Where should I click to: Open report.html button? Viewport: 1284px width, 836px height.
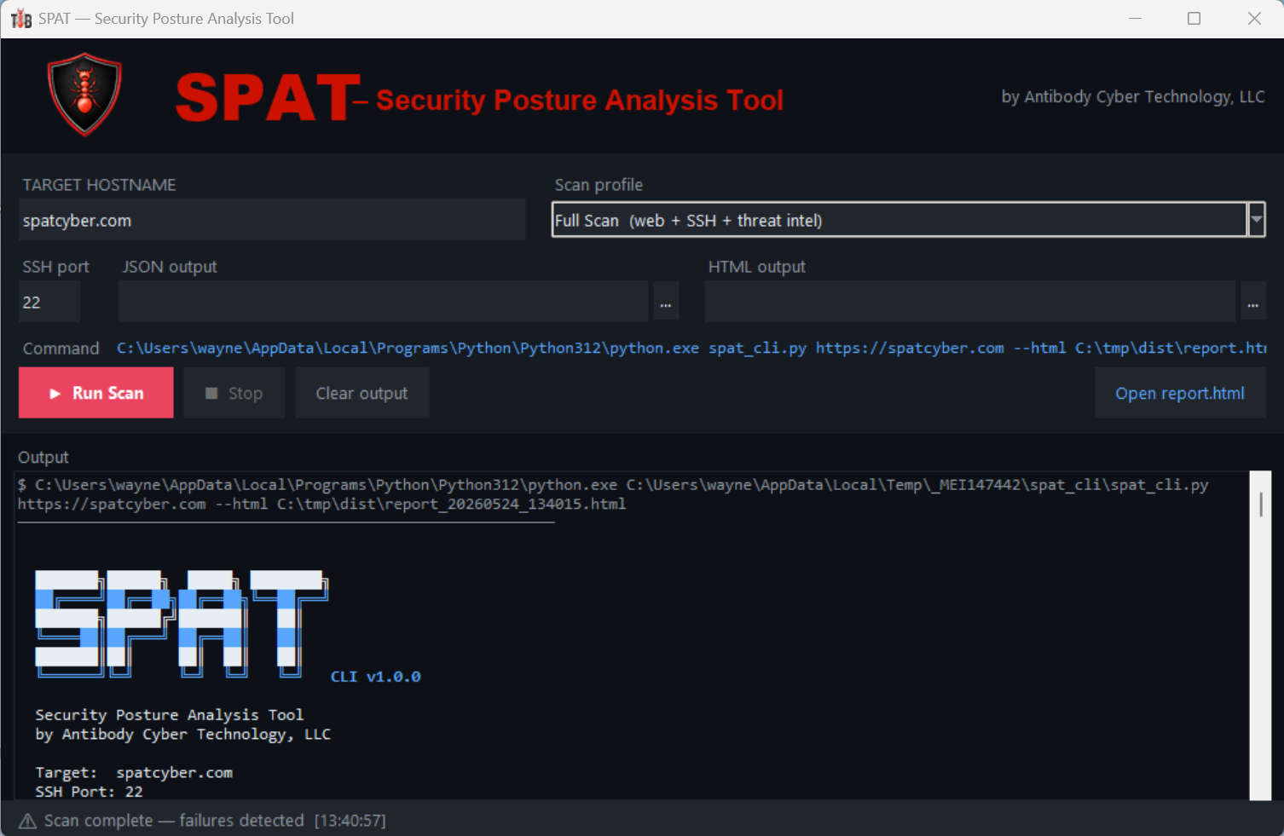(1180, 393)
